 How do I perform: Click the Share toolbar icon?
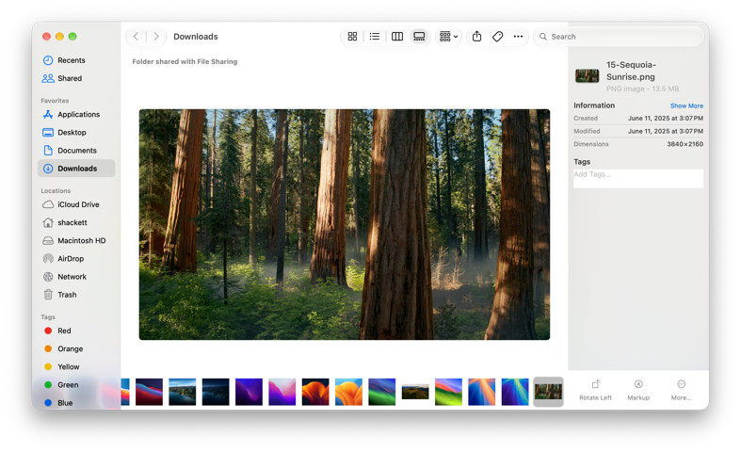(x=476, y=37)
